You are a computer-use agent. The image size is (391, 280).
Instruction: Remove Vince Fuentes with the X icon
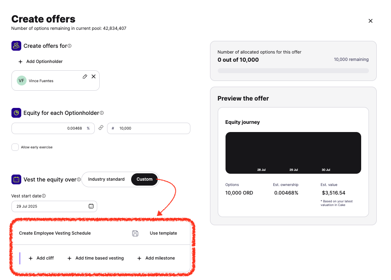click(94, 76)
